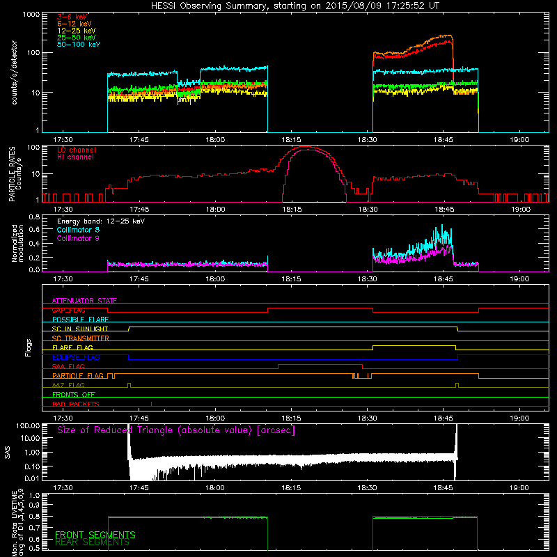
Task: Click 19:00 time label under particle rates plot
Action: click(521, 210)
